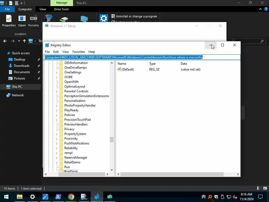
Task: Expand the Parental Controls key
Action: pos(57,92)
